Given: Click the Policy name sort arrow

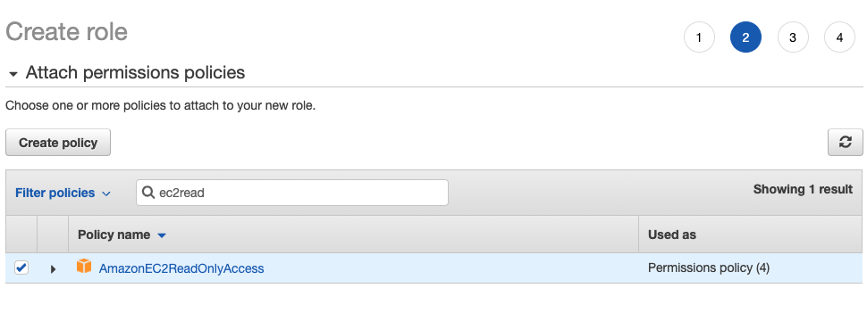Looking at the screenshot, I should [162, 235].
